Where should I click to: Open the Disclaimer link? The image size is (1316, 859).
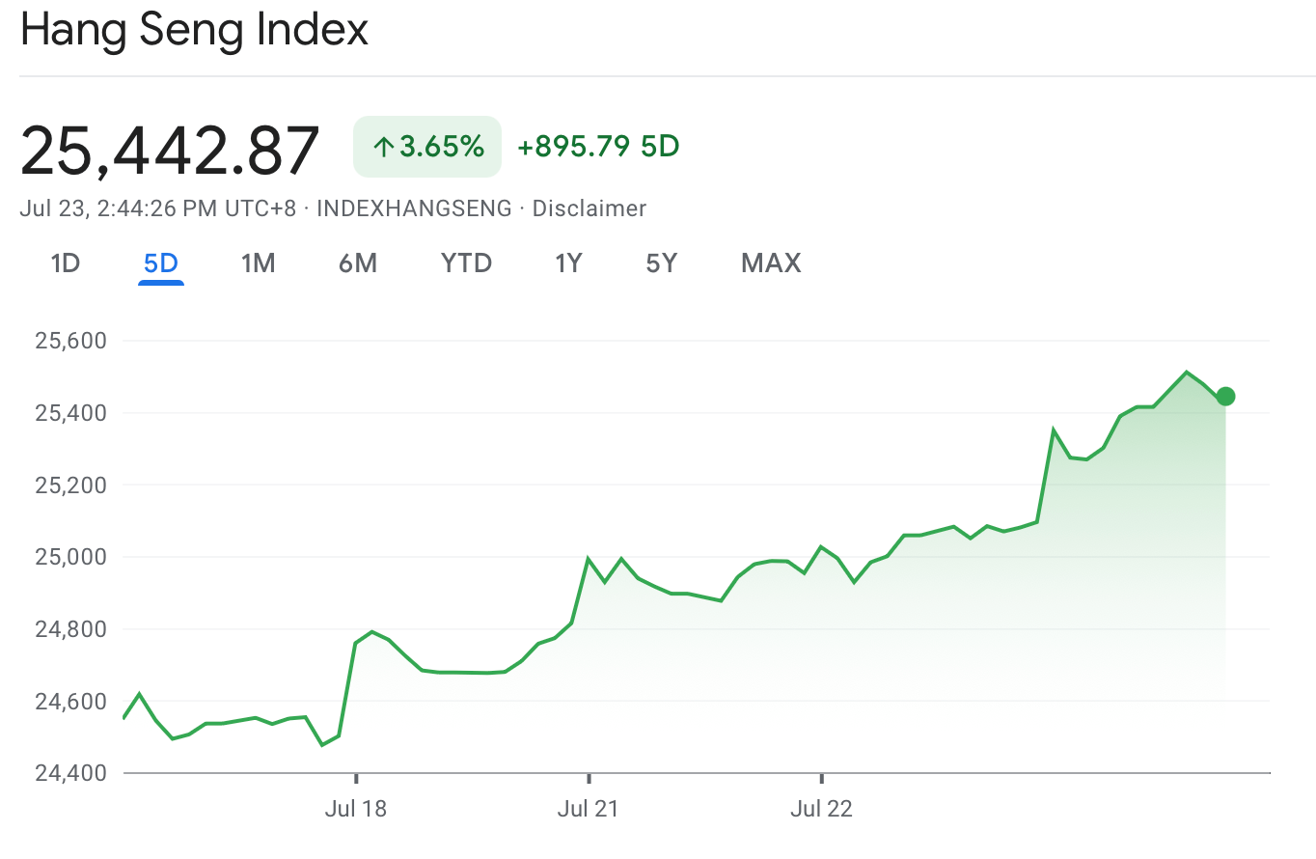pyautogui.click(x=589, y=208)
